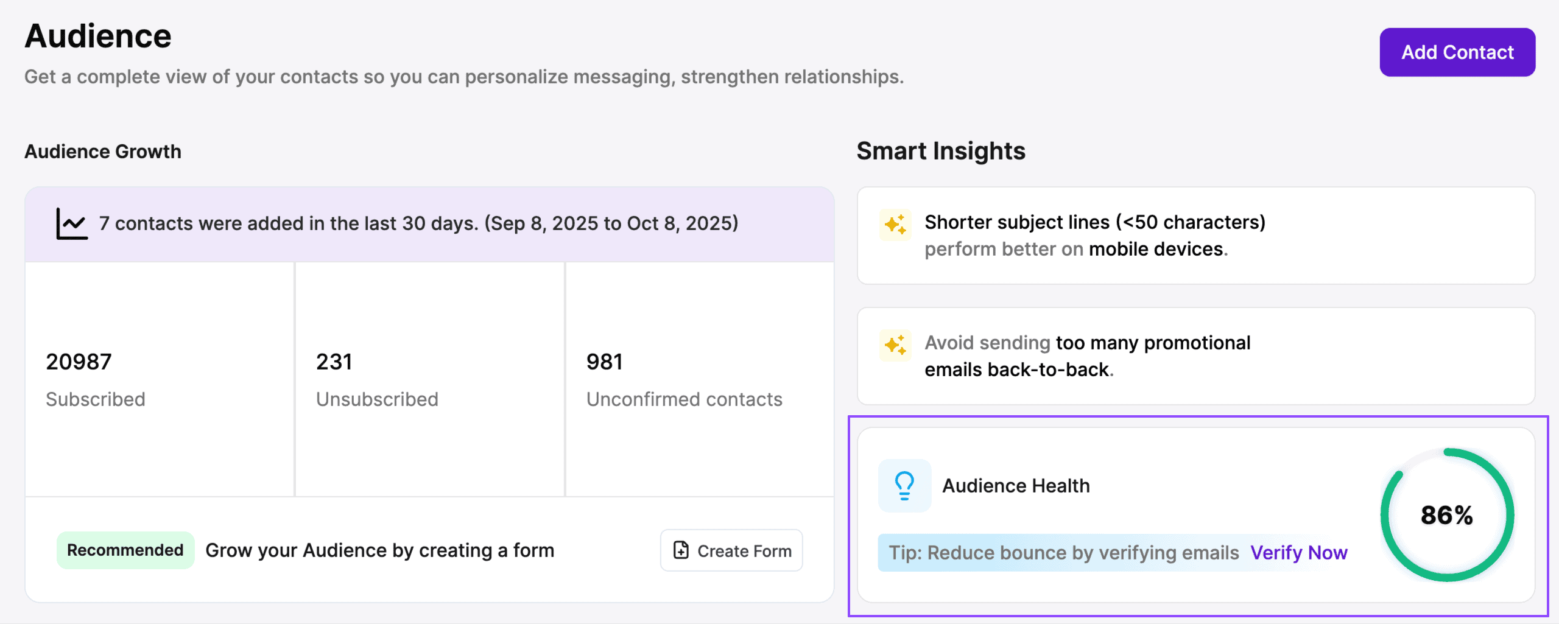Click the Smart Insights heading
Screen dimensions: 1559x624
(941, 151)
